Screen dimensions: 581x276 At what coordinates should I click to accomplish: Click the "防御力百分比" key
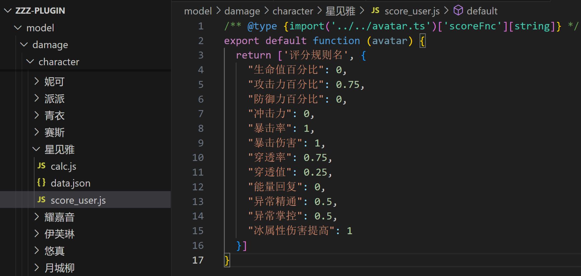(286, 99)
